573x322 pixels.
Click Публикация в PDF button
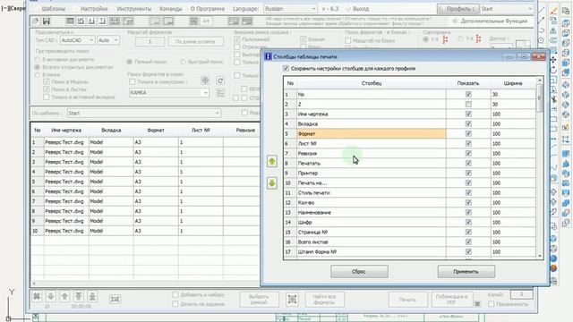click(452, 300)
